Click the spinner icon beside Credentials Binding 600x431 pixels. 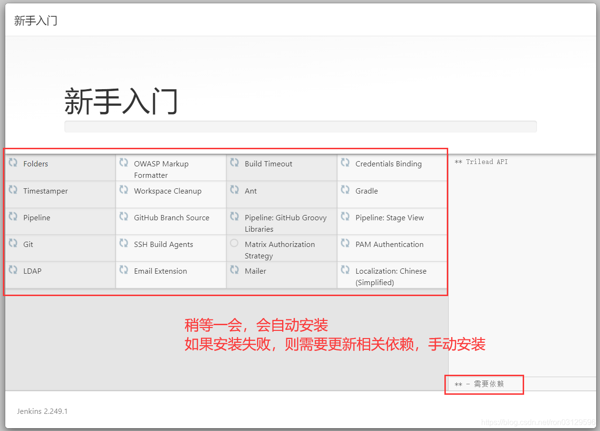tap(345, 163)
